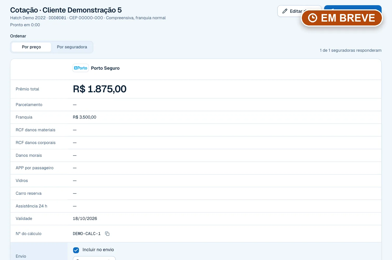Click the Carro reserva label
Viewport: 392px width, 260px height.
coord(29,193)
